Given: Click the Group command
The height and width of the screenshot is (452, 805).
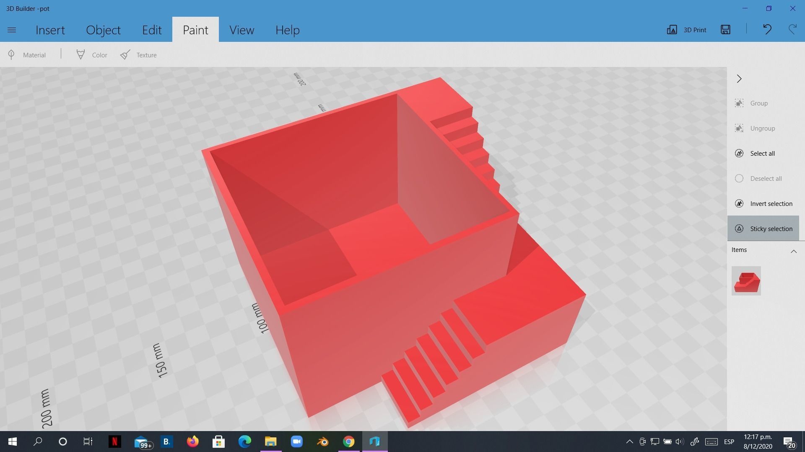Looking at the screenshot, I should 763,103.
